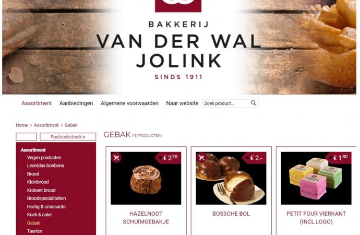Click the search magnifier icon
Viewport: 360px width, 235px height.
(x=253, y=103)
